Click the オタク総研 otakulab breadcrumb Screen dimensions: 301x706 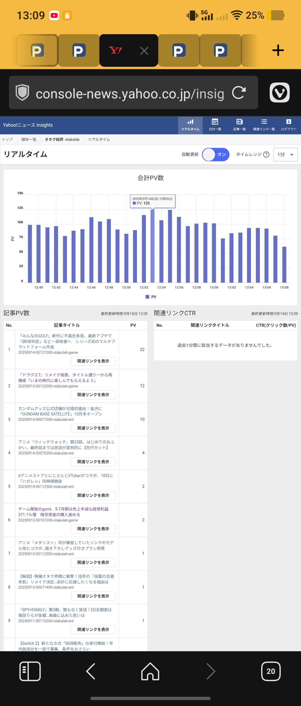click(x=62, y=140)
